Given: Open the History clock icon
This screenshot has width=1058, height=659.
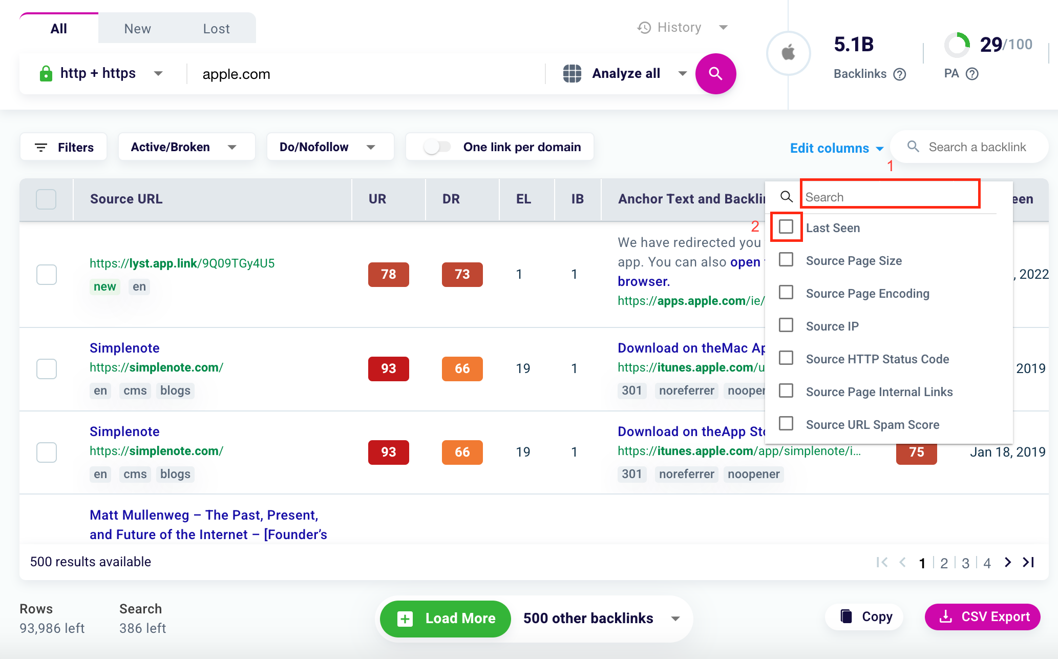Looking at the screenshot, I should coord(644,27).
